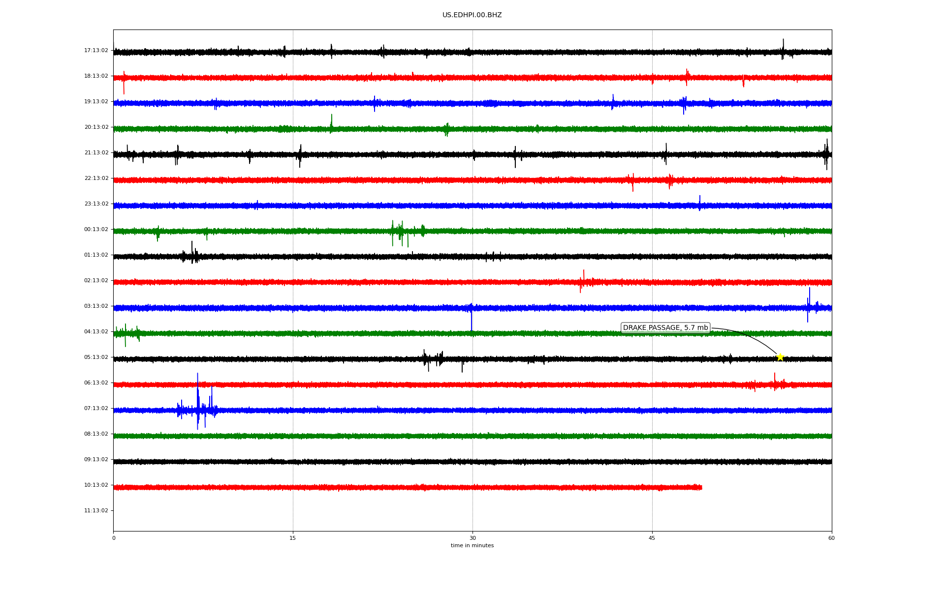Click the x-axis tick label 0
This screenshot has width=945, height=590.
[114, 538]
